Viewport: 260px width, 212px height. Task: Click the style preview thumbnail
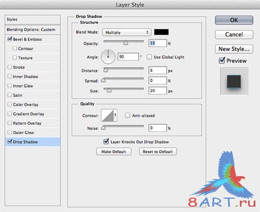click(x=234, y=81)
